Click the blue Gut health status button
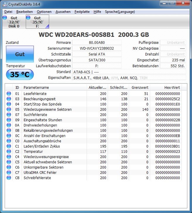Image resolution: width=192 pixels, height=213 pixels. tap(20, 54)
